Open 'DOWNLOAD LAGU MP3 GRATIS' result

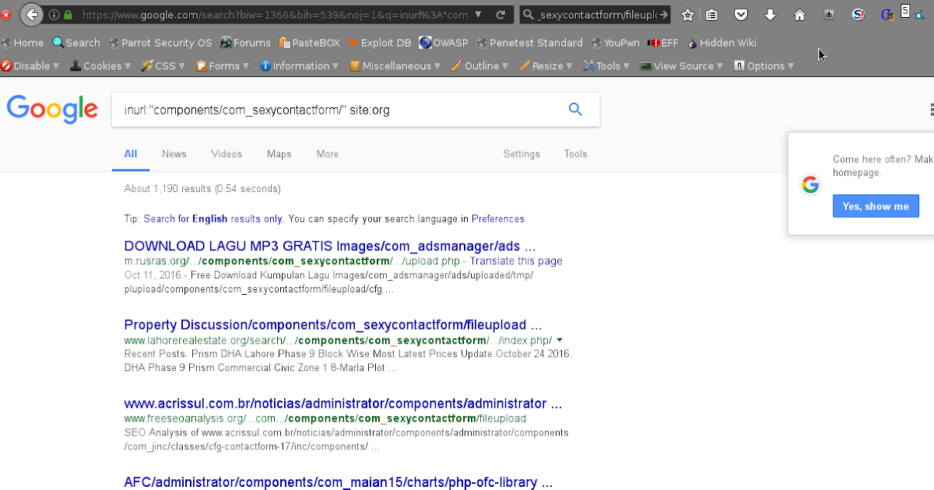click(330, 246)
